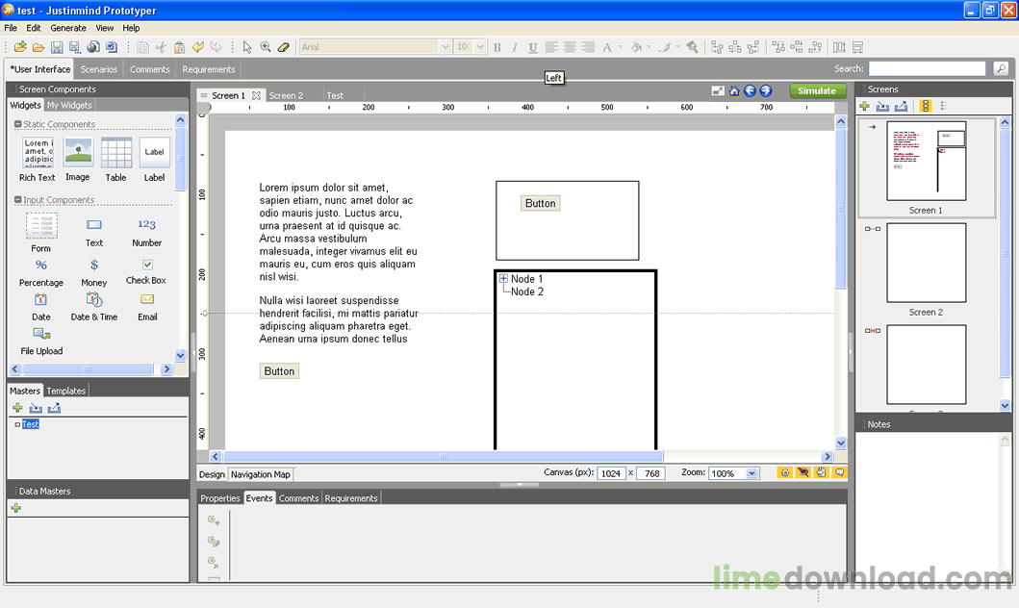Toggle the comment bubble button
Viewport: 1019px width, 608px height.
(x=840, y=472)
